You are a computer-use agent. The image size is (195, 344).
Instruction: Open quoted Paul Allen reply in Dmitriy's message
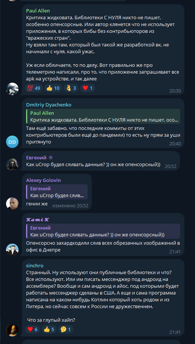click(x=103, y=117)
